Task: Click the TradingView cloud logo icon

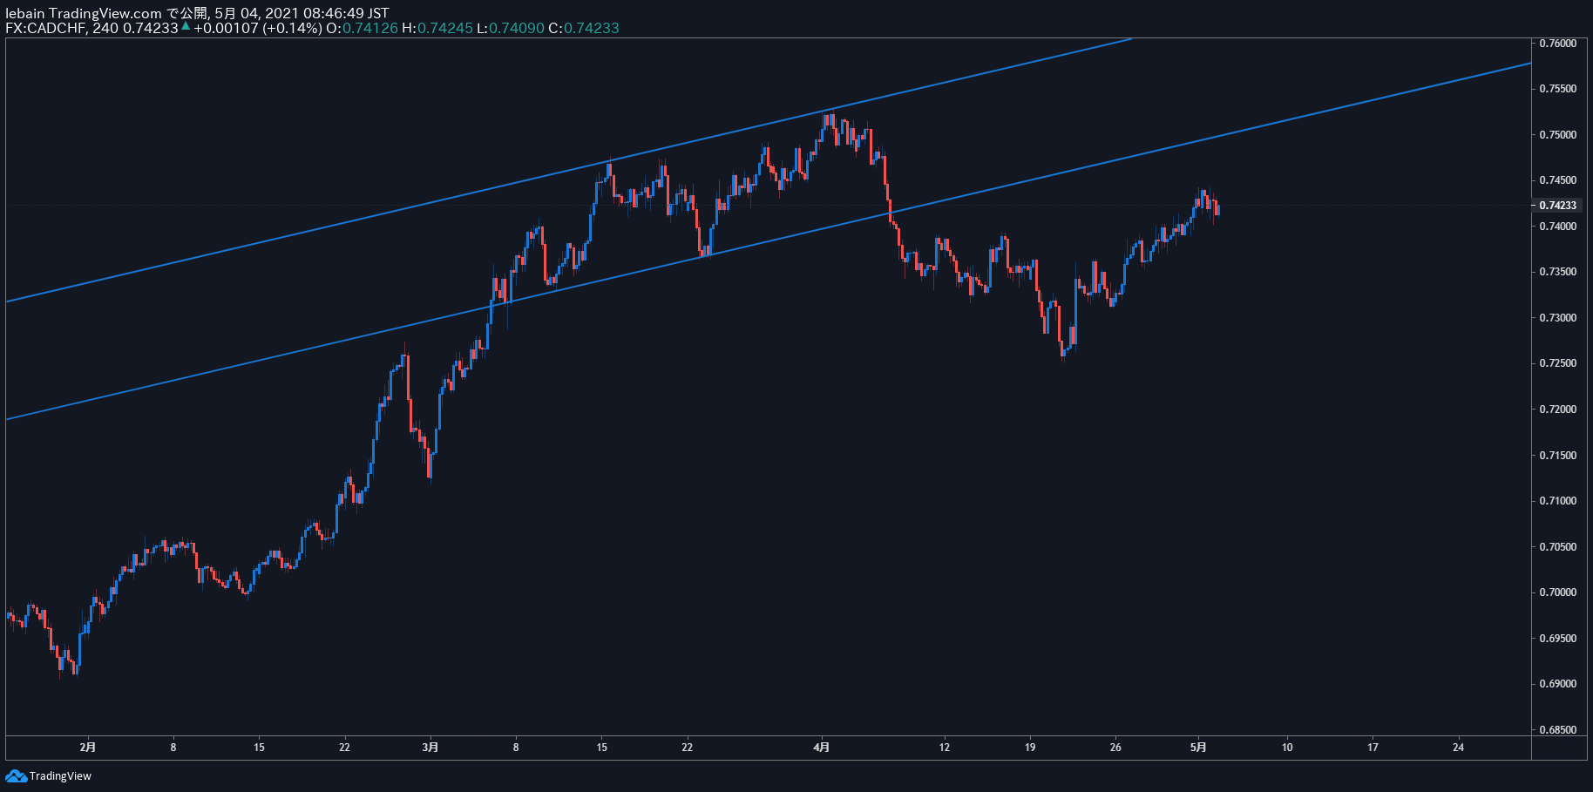Action: [16, 775]
